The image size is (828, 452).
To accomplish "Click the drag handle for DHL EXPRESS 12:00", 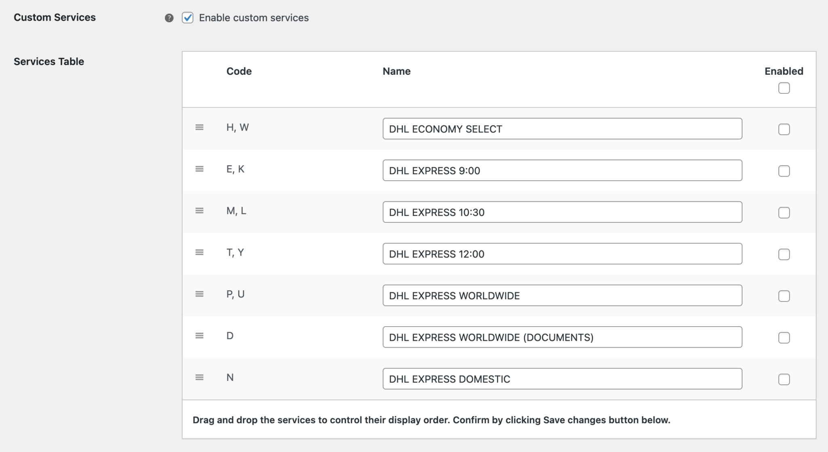I will click(199, 252).
